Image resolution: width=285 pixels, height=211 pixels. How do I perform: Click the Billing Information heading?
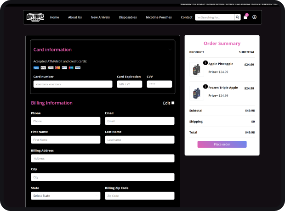click(52, 103)
